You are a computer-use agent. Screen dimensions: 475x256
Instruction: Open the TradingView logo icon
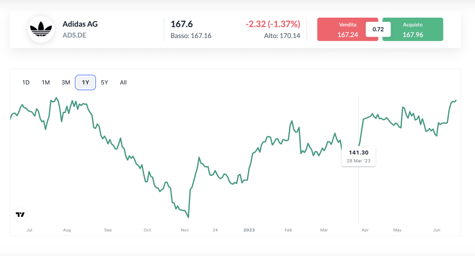(20, 215)
